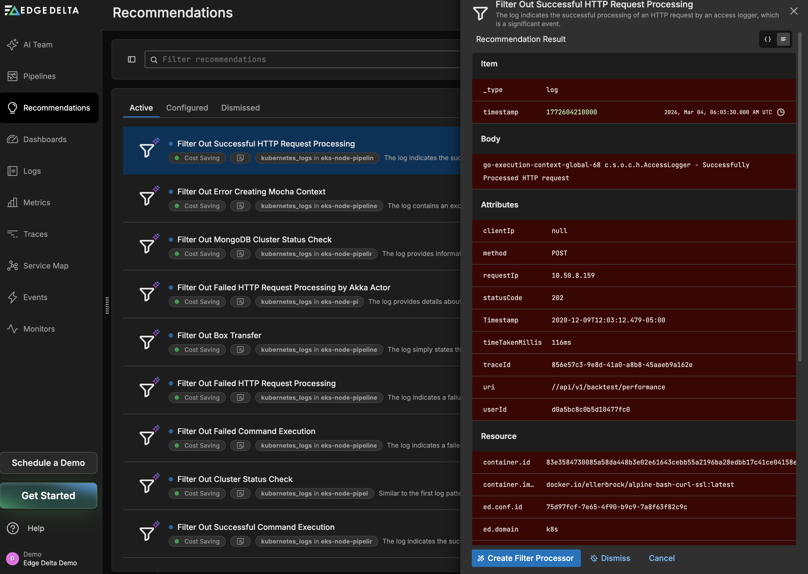
Task: Collapse the Attributes section
Action: tap(499, 204)
